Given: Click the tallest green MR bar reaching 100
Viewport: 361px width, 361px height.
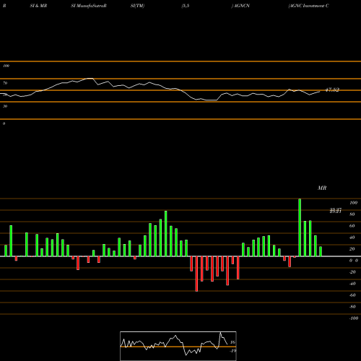Looking at the screenshot, I should click(300, 227).
